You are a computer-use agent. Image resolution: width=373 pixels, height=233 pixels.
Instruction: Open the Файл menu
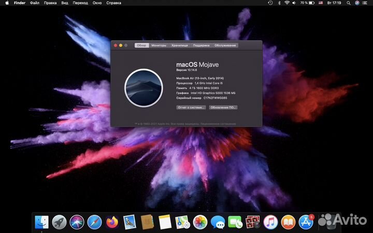pos(35,3)
